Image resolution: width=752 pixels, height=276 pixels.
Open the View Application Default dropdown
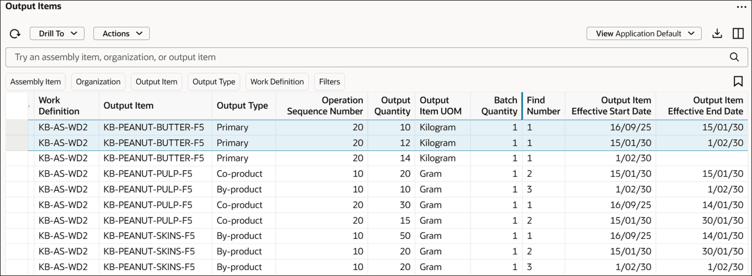pos(643,33)
